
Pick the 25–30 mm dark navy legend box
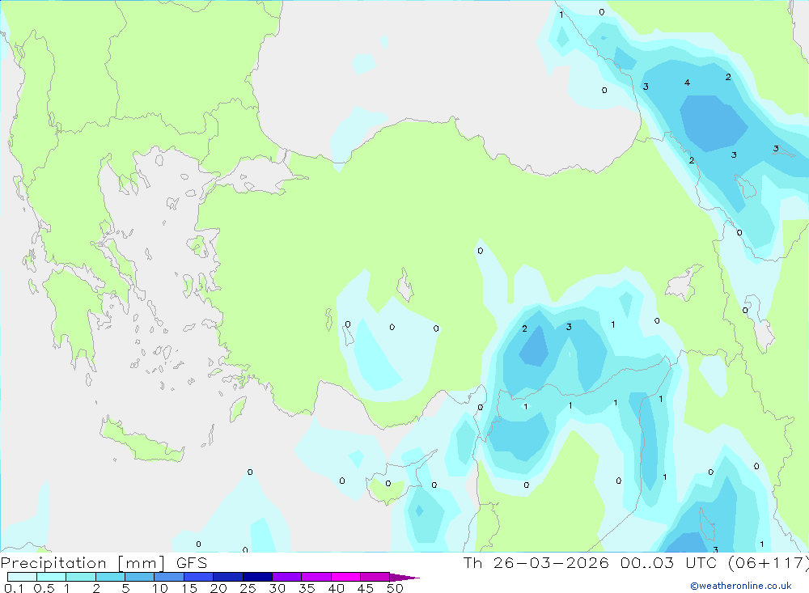click(x=257, y=577)
